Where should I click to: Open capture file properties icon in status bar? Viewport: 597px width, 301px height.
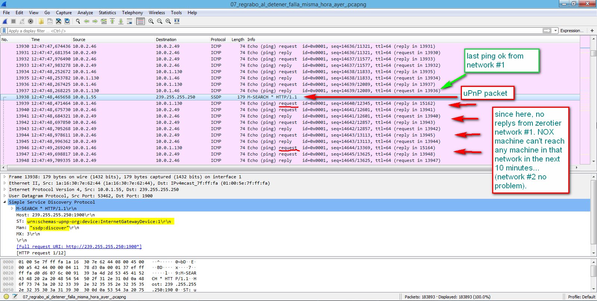[x=15, y=297]
